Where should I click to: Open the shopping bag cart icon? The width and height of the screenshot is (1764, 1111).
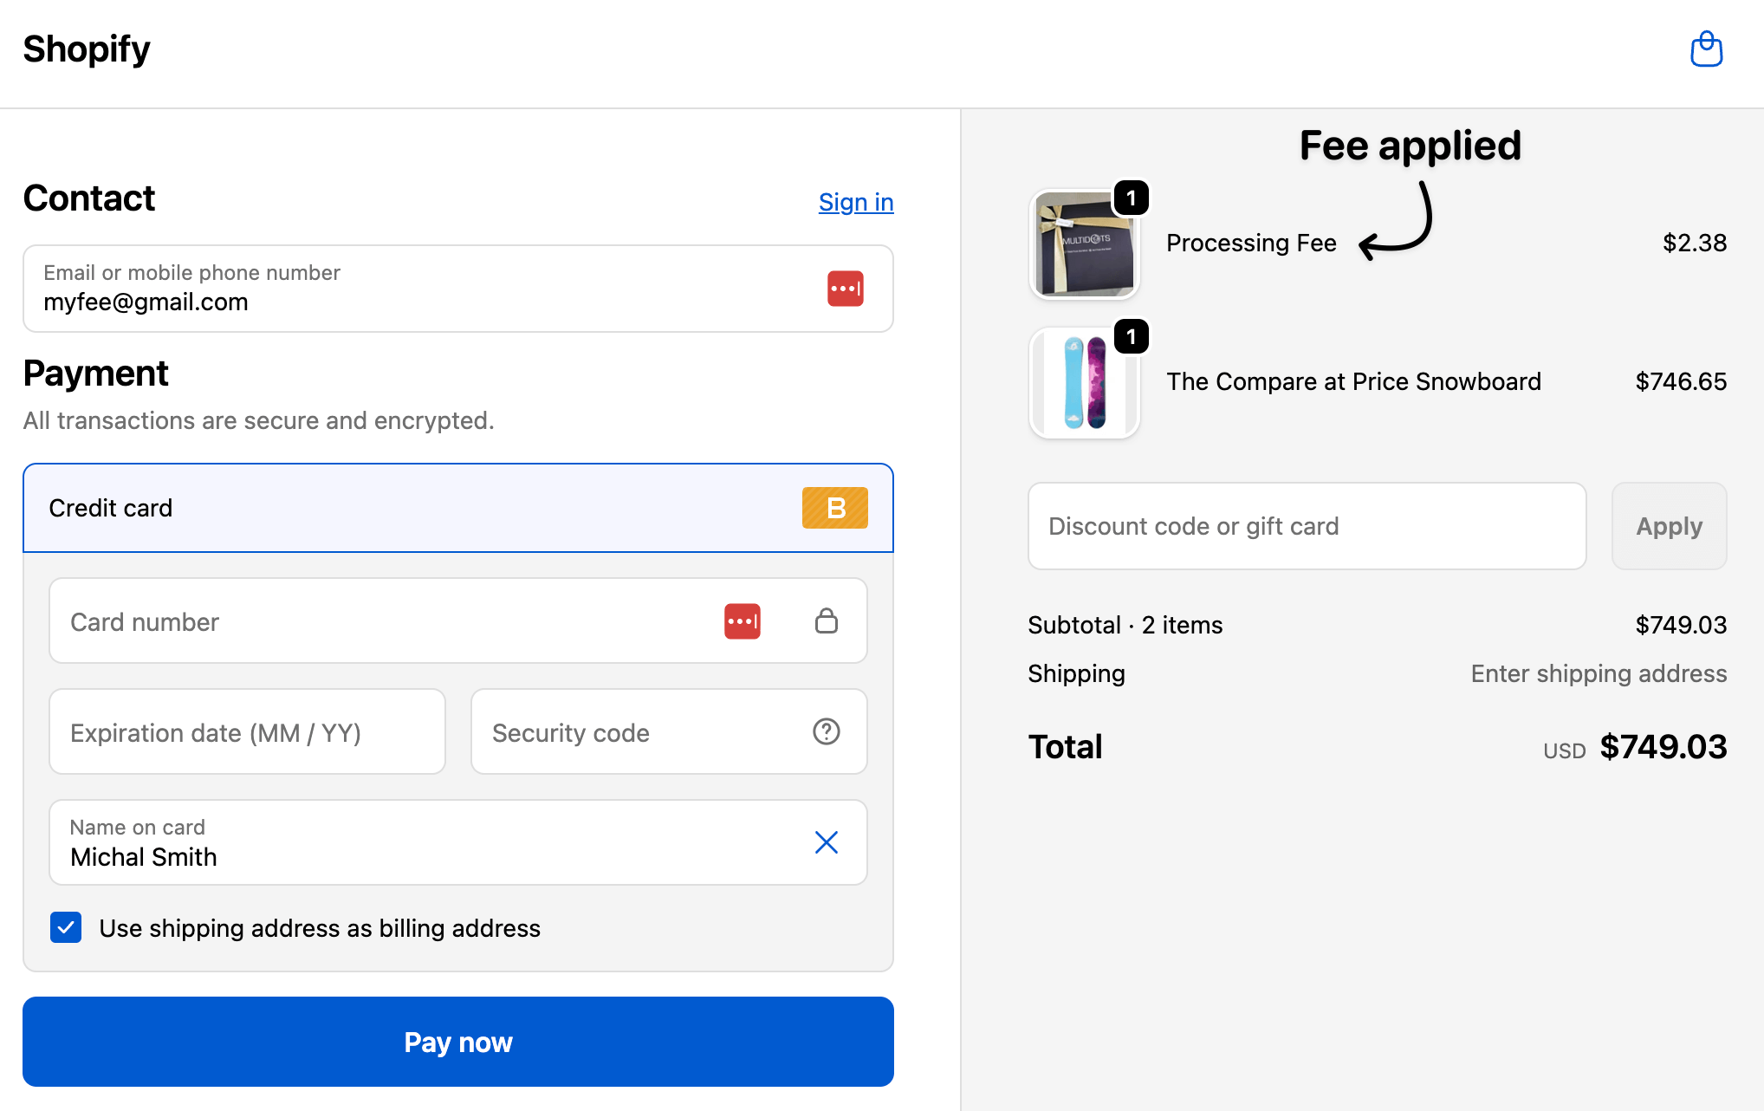coord(1706,49)
